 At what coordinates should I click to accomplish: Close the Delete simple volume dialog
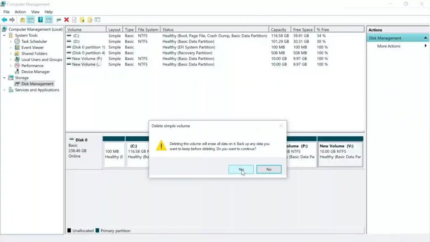(x=281, y=126)
